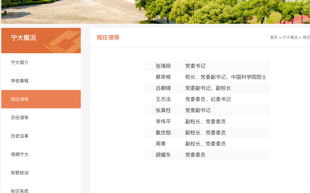Click 标识系统 at the sidebar bottom
310x193 pixels.
(x=20, y=190)
